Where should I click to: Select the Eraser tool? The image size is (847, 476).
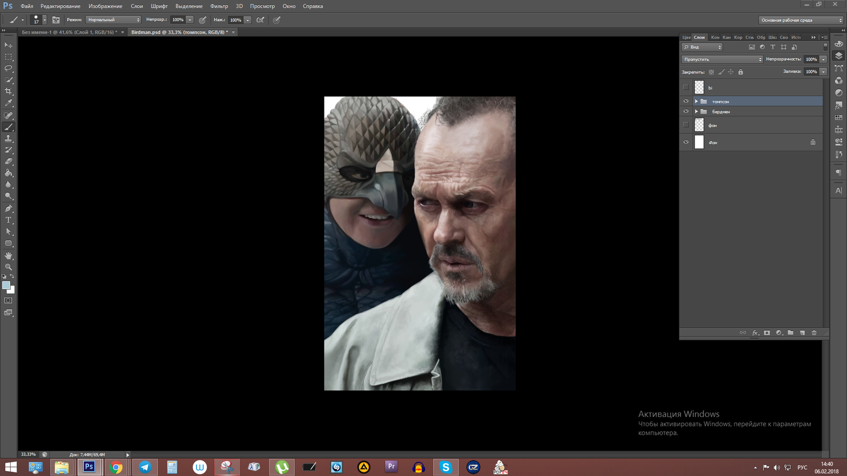(x=8, y=161)
